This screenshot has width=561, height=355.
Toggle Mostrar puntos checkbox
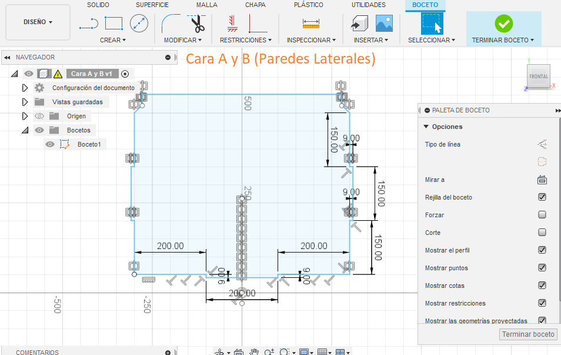click(542, 268)
